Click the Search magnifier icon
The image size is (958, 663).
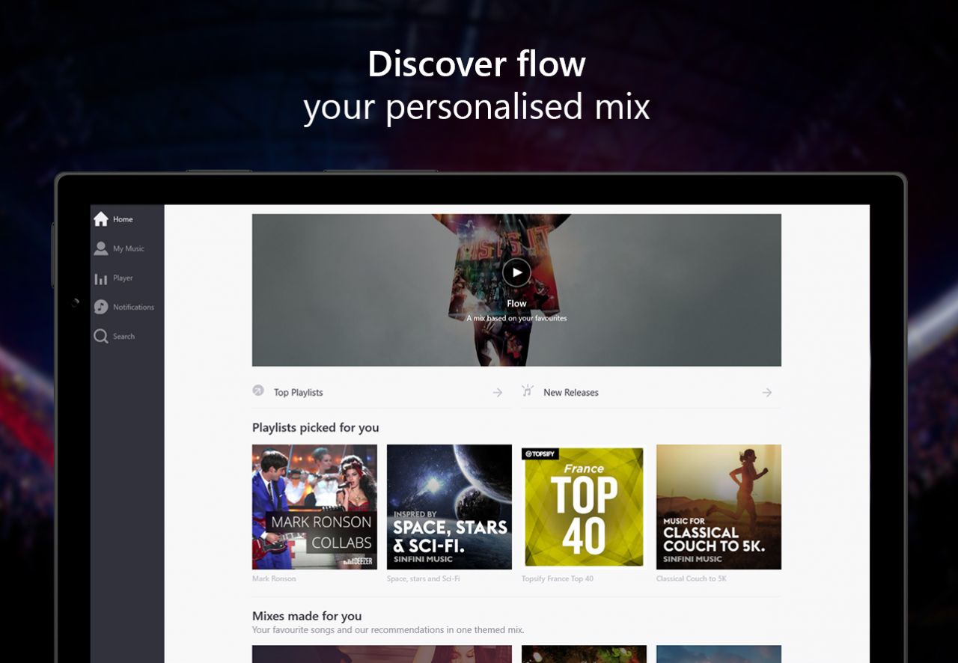point(101,337)
